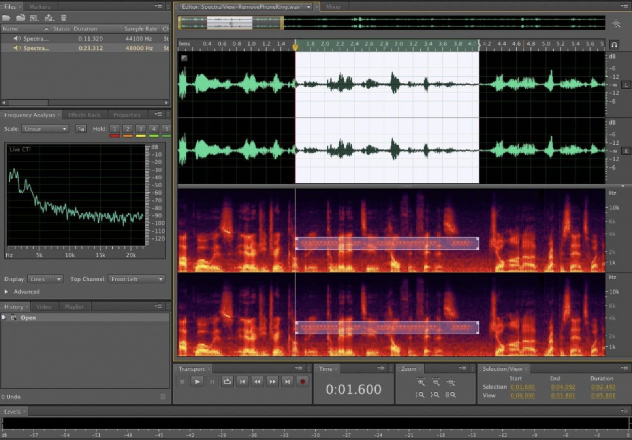Click the trash icon in History panel

pos(163,397)
